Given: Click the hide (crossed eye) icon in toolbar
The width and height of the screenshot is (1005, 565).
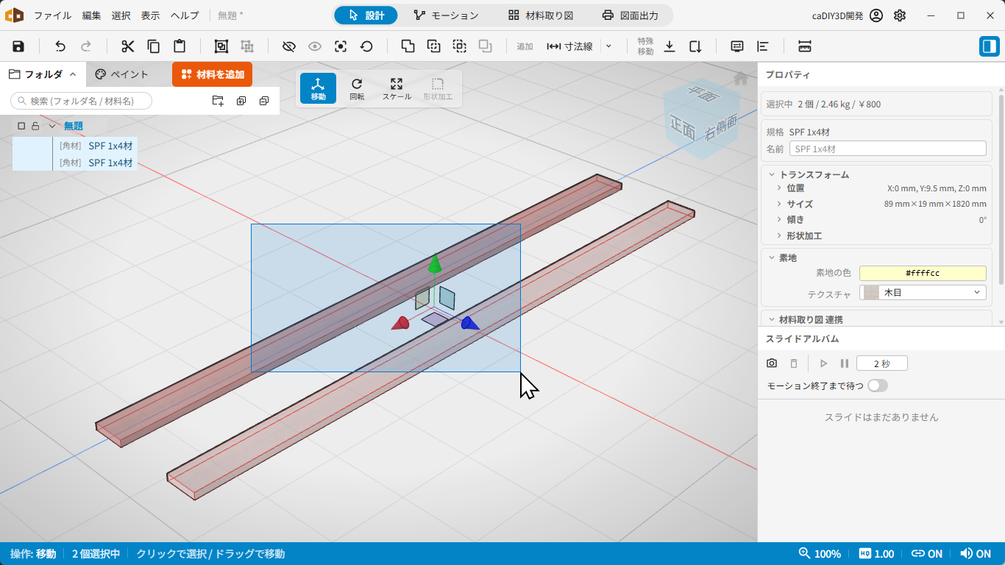Looking at the screenshot, I should (289, 46).
